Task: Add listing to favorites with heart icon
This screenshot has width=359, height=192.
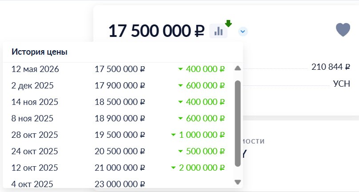Action: pos(343,30)
